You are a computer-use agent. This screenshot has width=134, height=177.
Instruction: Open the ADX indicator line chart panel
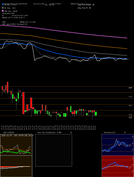click(x=16, y=145)
